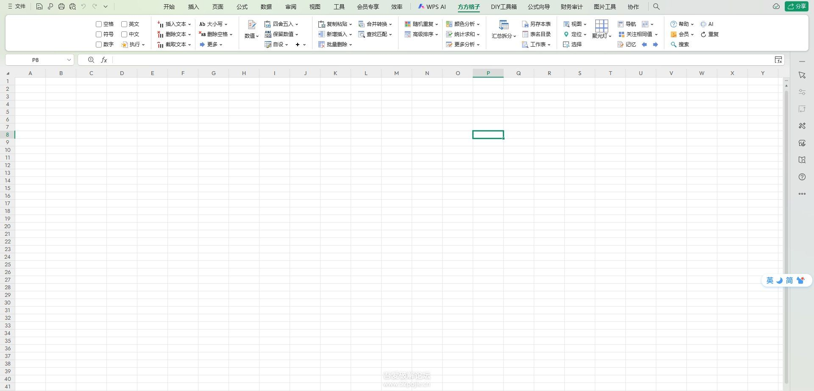Click the 搜索 search tool in ribbon
The height and width of the screenshot is (391, 814).
tap(680, 45)
